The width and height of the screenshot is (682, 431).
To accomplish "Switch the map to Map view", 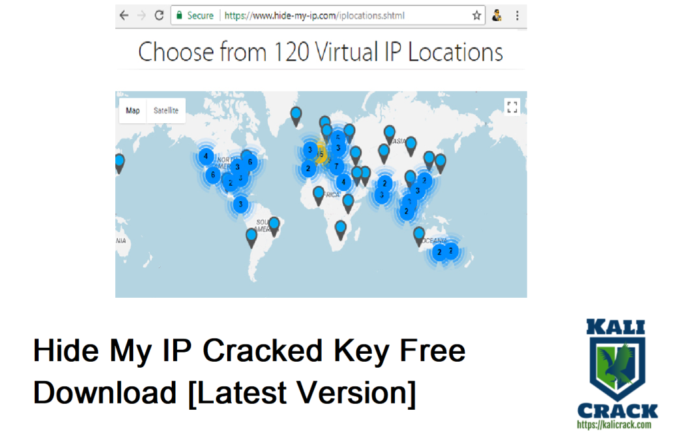I will 133,111.
